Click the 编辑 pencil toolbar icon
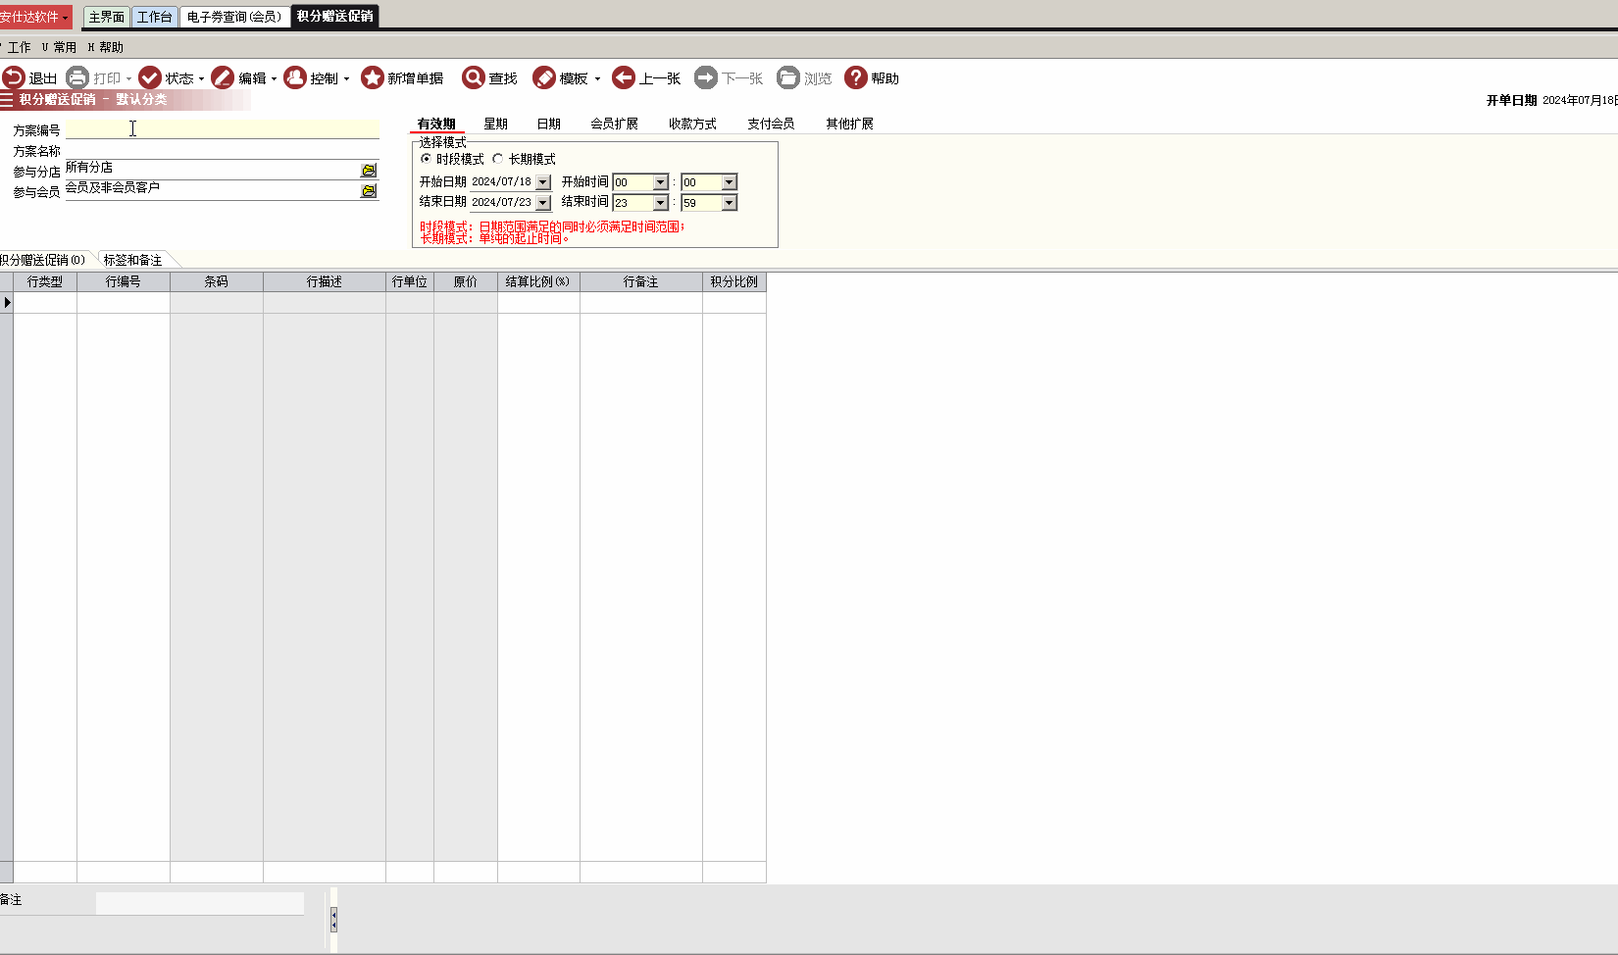Viewport: 1618px width, 955px height. [223, 77]
